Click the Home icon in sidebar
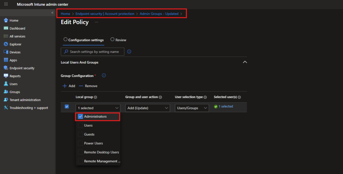 point(6,20)
